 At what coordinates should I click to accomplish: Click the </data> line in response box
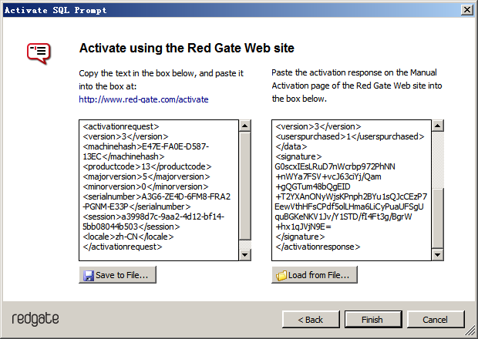(x=291, y=146)
